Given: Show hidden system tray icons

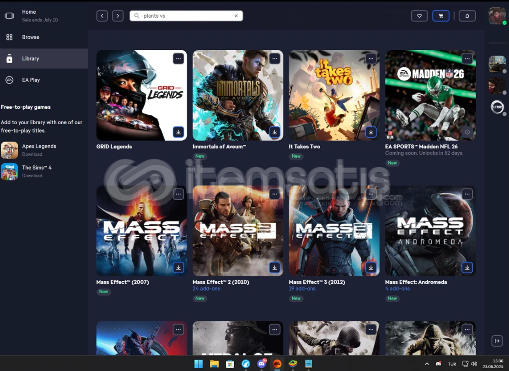Looking at the screenshot, I should click(427, 364).
